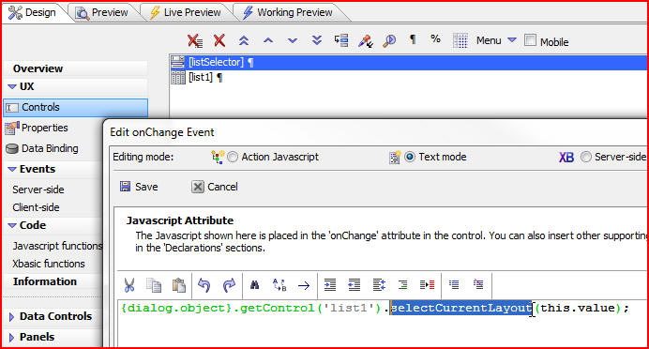Select Text mode radio button
Screen dimensions: 649x349
[410, 157]
